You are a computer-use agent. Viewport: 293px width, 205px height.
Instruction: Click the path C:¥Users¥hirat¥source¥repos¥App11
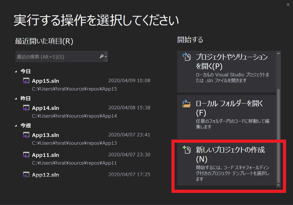[x=74, y=163]
